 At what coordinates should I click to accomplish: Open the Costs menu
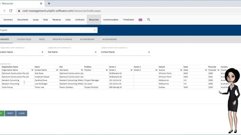point(68,20)
